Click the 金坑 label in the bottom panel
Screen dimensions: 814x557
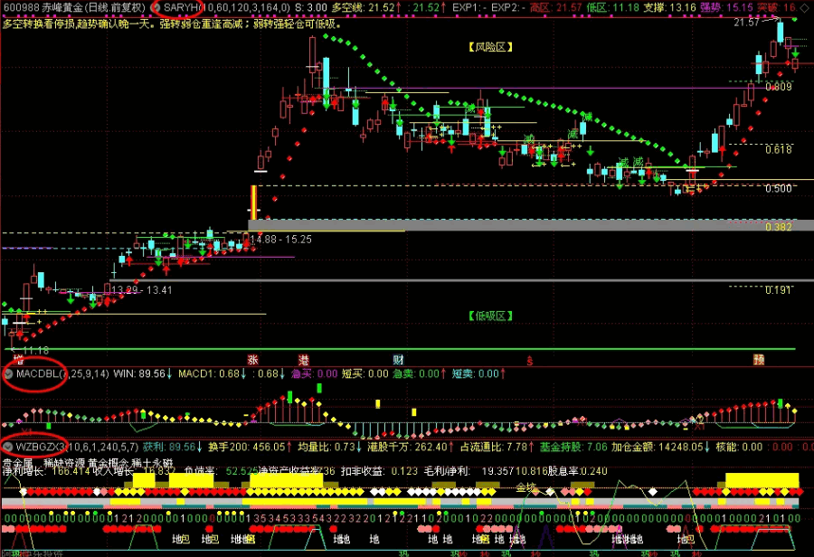click(x=525, y=486)
